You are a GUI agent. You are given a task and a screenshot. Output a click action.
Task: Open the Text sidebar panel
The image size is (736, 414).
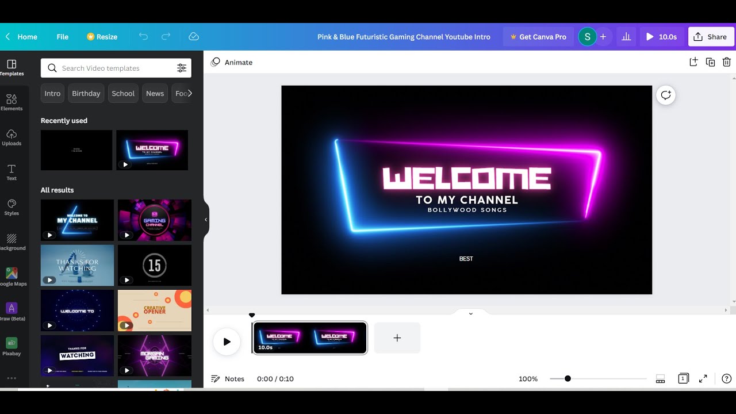[x=11, y=172]
